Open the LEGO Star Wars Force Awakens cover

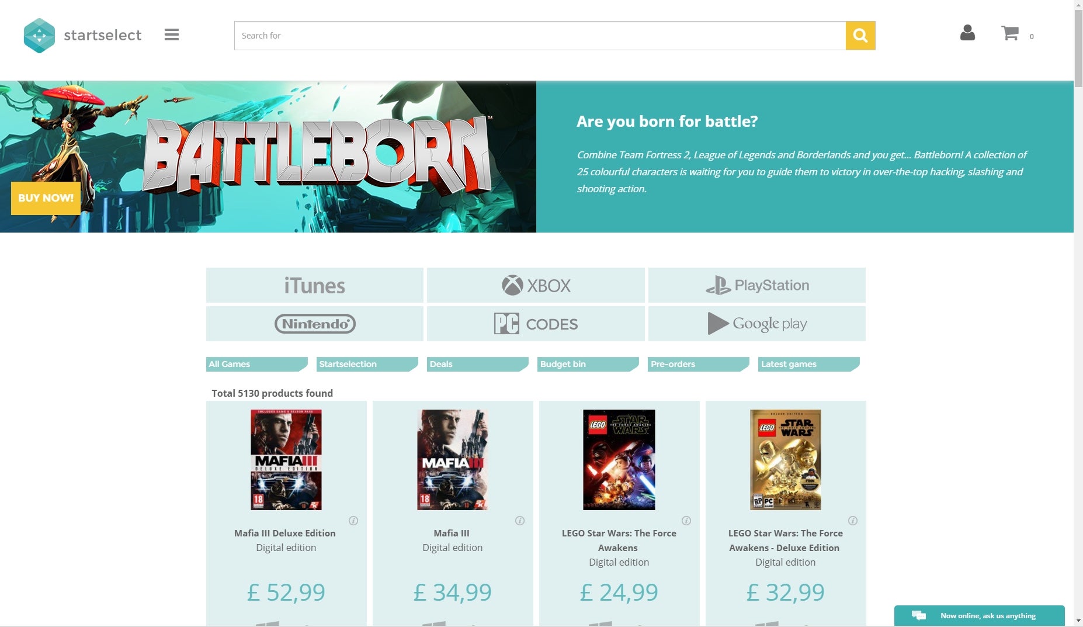(619, 460)
